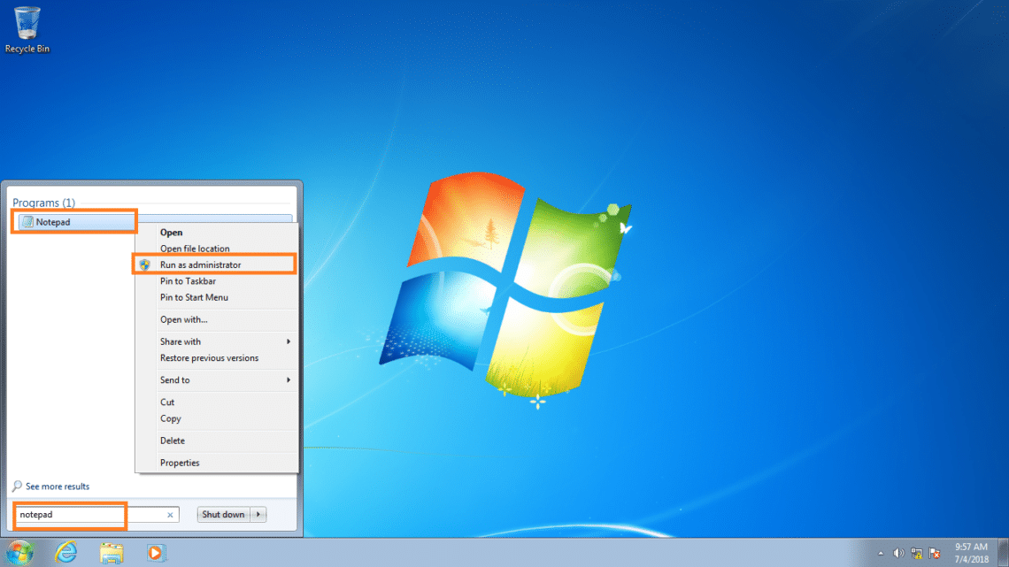
Task: Clear search box with the X icon
Action: click(170, 515)
